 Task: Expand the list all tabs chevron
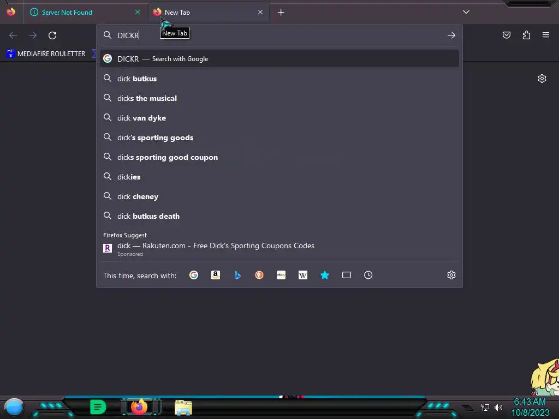pyautogui.click(x=466, y=12)
